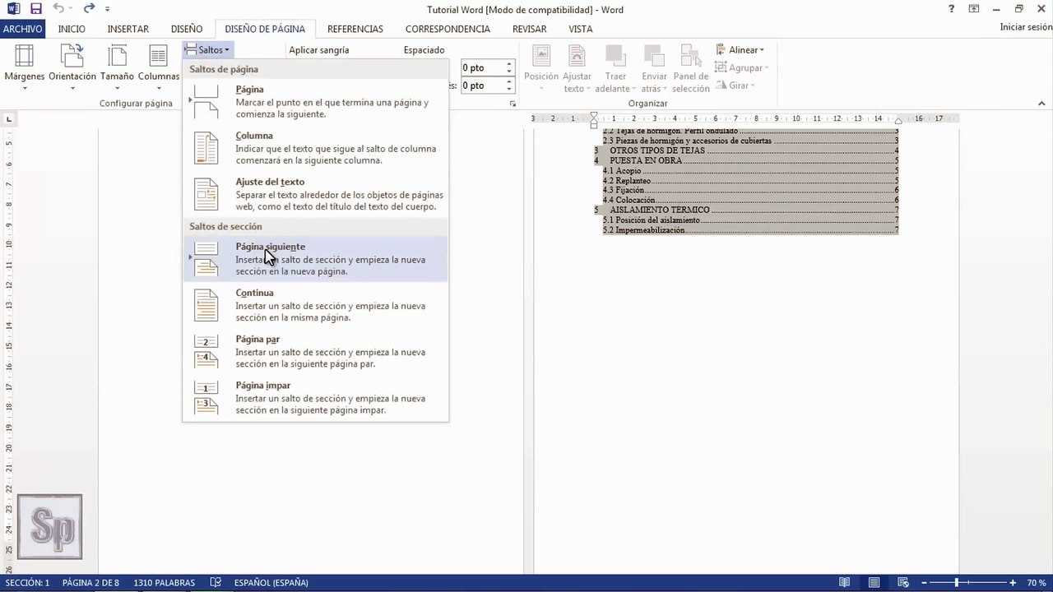Click the Word application icon in title bar
Viewport: 1053px width, 592px height.
pyautogui.click(x=12, y=9)
